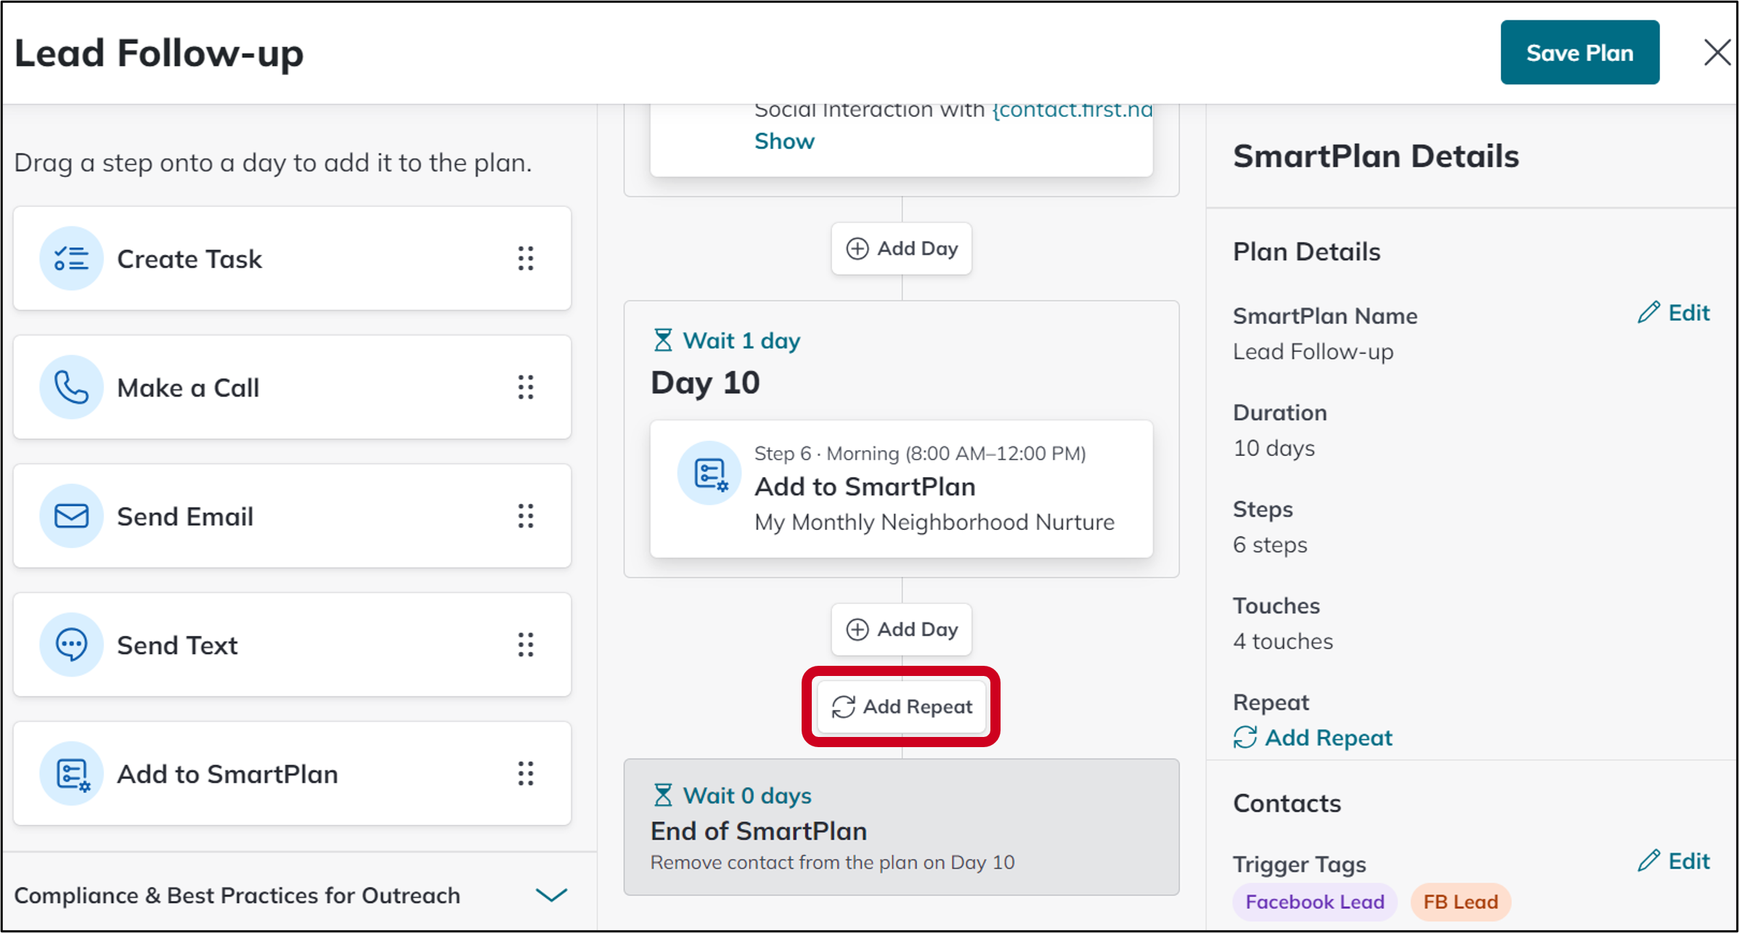
Task: Click Add Day below Day 10
Action: coord(901,630)
